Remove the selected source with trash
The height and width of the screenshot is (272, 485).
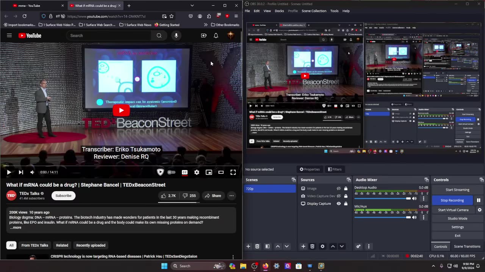click(x=312, y=246)
